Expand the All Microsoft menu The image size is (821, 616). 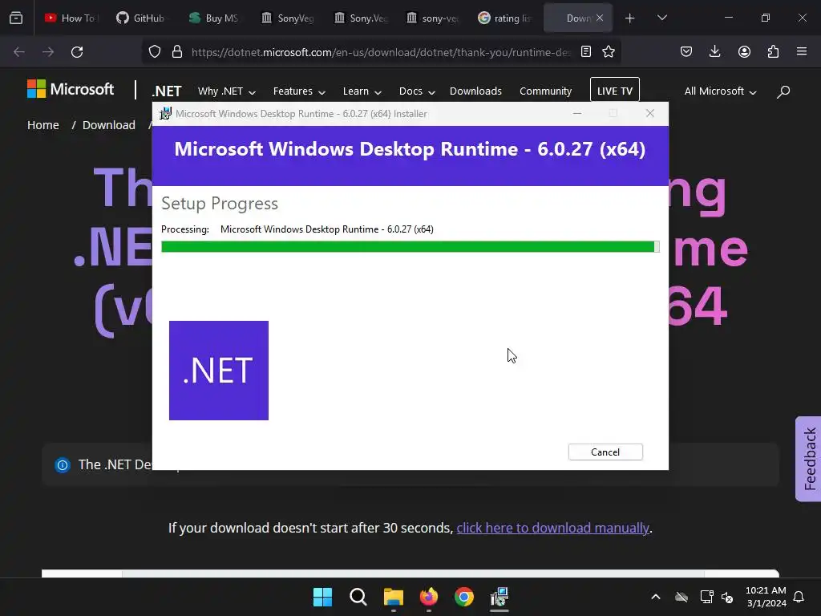[720, 91]
